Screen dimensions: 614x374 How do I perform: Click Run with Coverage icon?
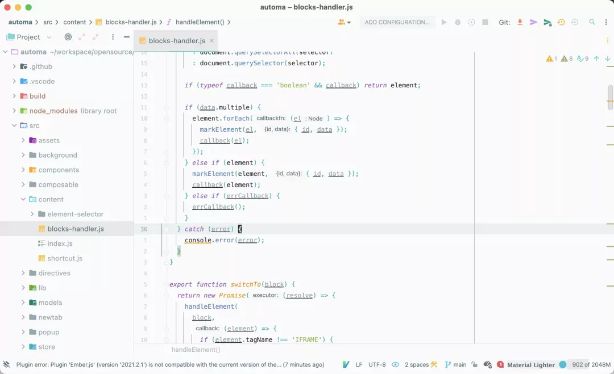(471, 22)
